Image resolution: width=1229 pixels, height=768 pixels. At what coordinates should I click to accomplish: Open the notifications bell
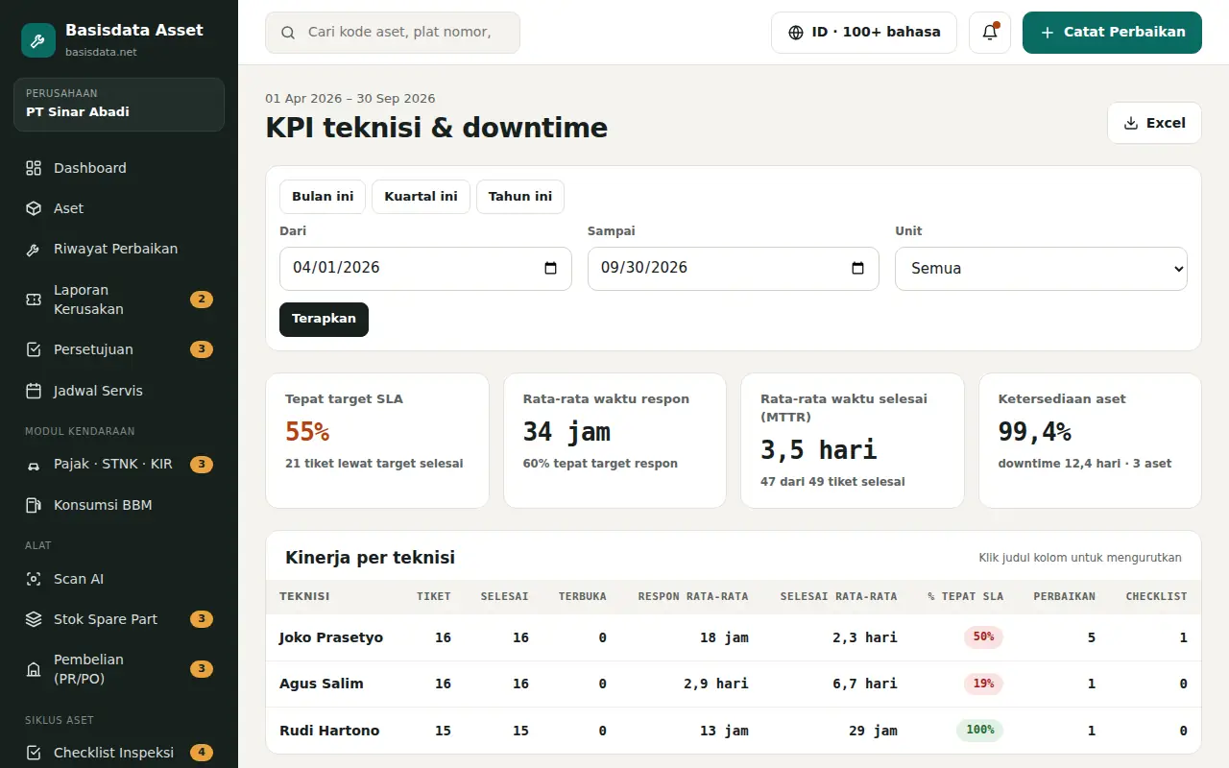coord(990,33)
